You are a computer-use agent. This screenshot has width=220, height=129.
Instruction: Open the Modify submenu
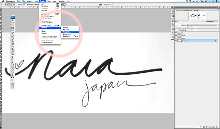50,28
